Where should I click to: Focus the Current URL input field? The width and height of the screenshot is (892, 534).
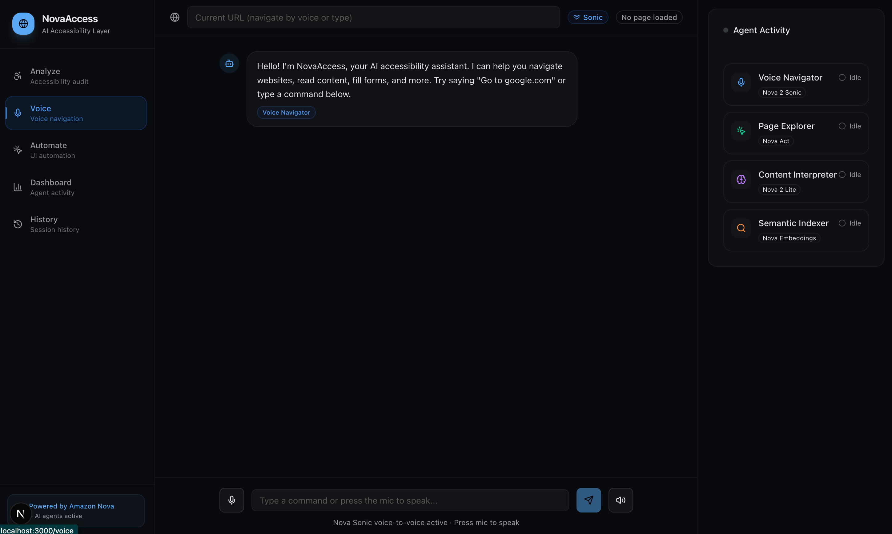373,17
